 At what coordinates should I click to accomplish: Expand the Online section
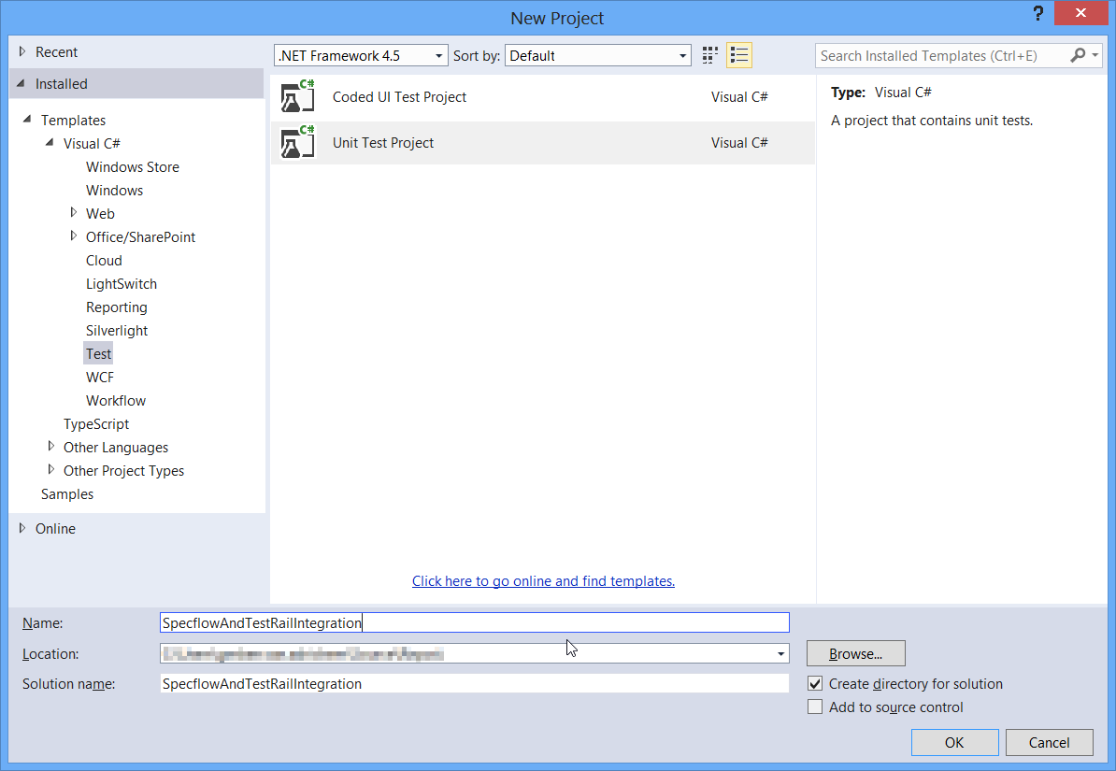(x=22, y=528)
